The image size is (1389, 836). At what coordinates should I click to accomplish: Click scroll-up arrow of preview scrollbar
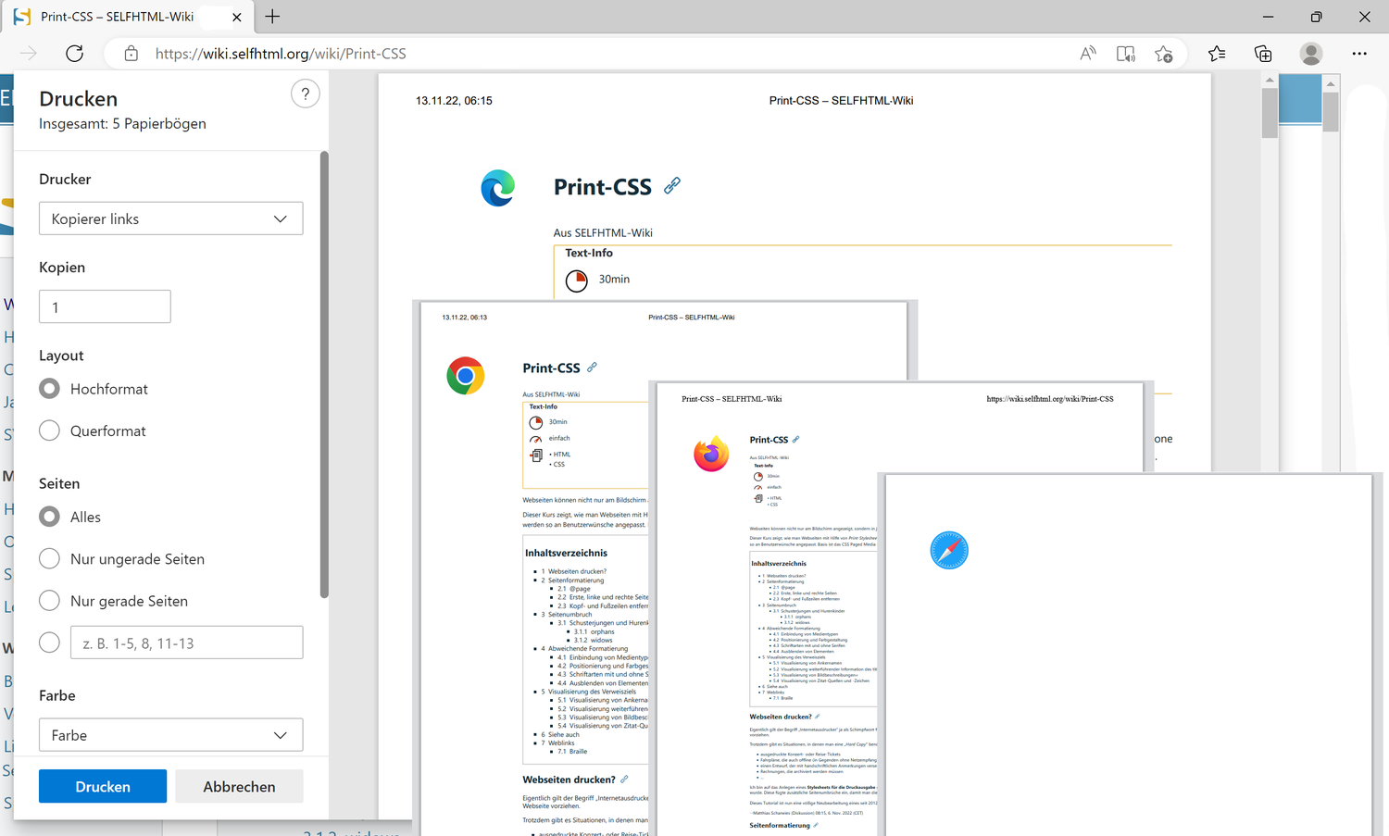click(x=1270, y=81)
